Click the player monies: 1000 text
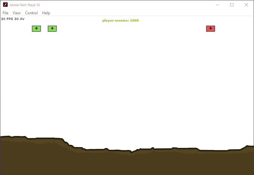The width and height of the screenshot is (254, 175). (x=120, y=21)
